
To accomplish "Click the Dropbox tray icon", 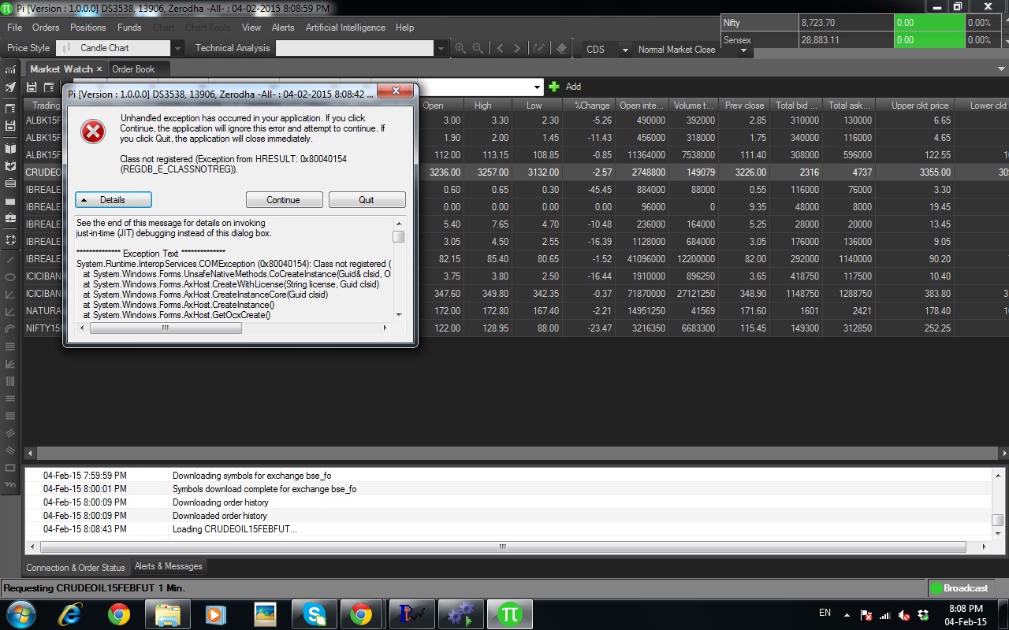I will pyautogui.click(x=923, y=615).
